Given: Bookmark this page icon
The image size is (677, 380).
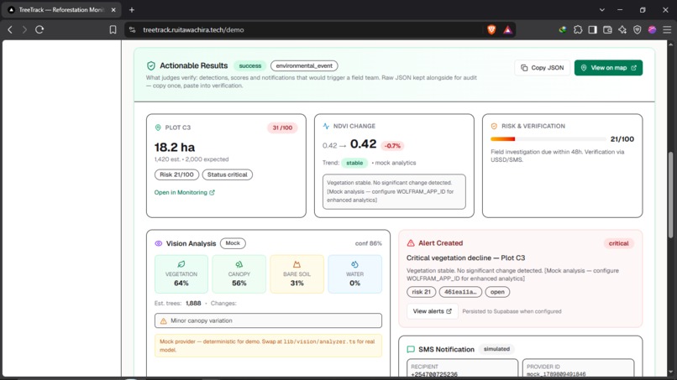Looking at the screenshot, I should point(113,29).
